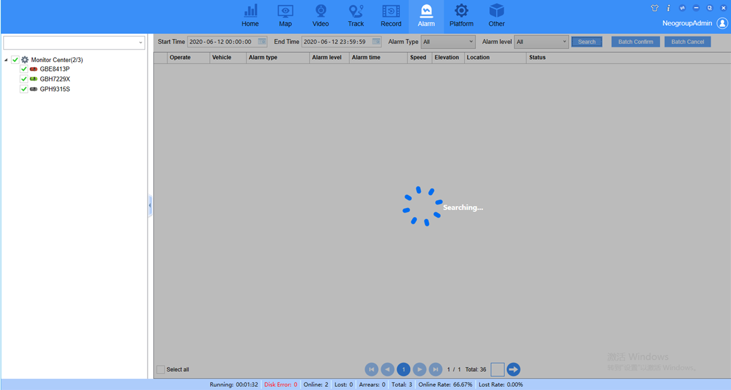Open the Video module
The height and width of the screenshot is (390, 731).
tap(321, 16)
